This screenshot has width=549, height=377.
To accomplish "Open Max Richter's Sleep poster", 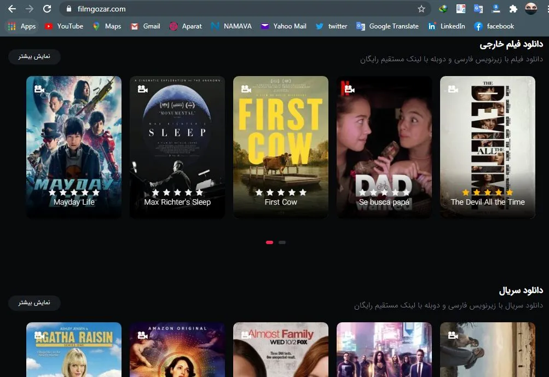I will click(x=177, y=137).
